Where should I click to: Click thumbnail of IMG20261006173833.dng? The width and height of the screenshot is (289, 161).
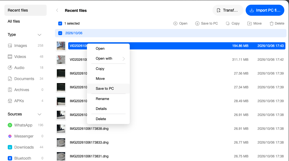(x=61, y=142)
